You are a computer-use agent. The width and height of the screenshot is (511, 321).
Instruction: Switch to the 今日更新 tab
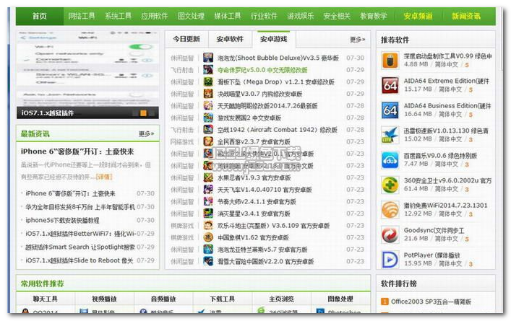pyautogui.click(x=186, y=39)
